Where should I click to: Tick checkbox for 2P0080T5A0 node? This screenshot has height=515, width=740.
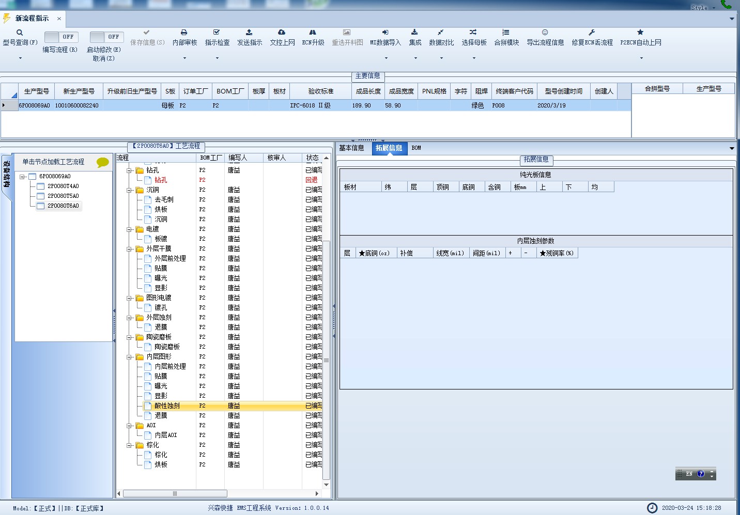[x=40, y=196]
